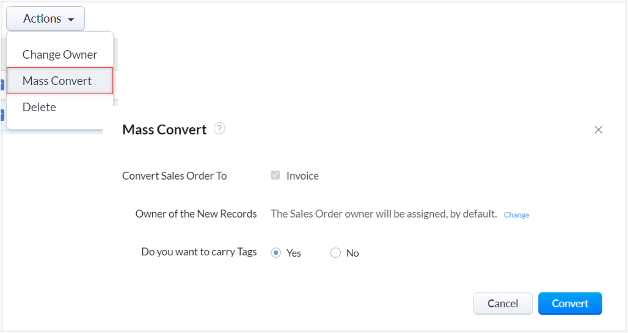Click the Mass Convert dialog title

click(x=164, y=130)
